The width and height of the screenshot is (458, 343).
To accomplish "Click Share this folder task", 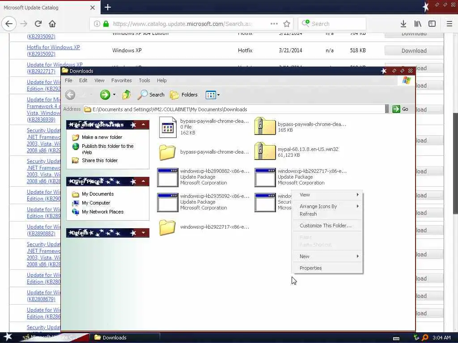I will click(95, 160).
